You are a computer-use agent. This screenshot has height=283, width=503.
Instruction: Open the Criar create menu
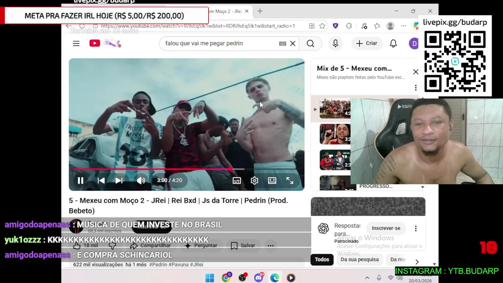tap(367, 43)
